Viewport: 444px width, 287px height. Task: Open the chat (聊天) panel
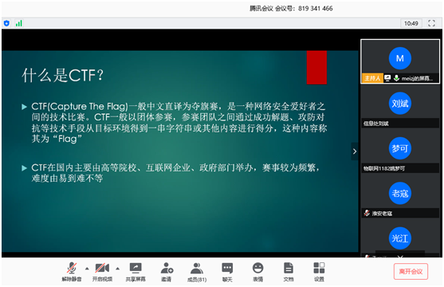click(227, 271)
